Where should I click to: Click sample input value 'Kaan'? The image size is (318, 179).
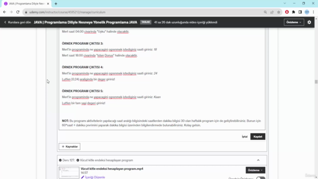(x=157, y=97)
